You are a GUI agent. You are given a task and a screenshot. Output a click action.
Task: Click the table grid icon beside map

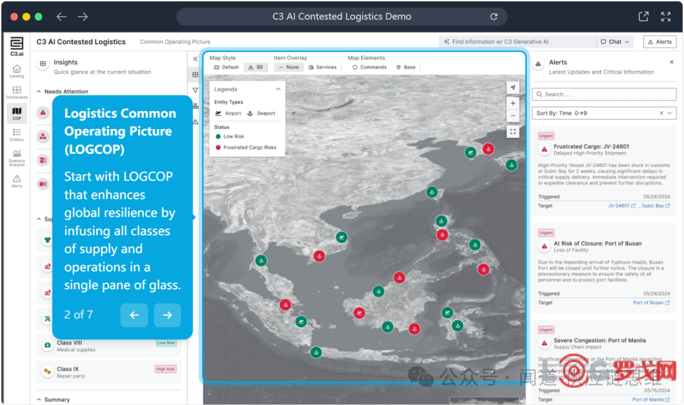pos(195,75)
